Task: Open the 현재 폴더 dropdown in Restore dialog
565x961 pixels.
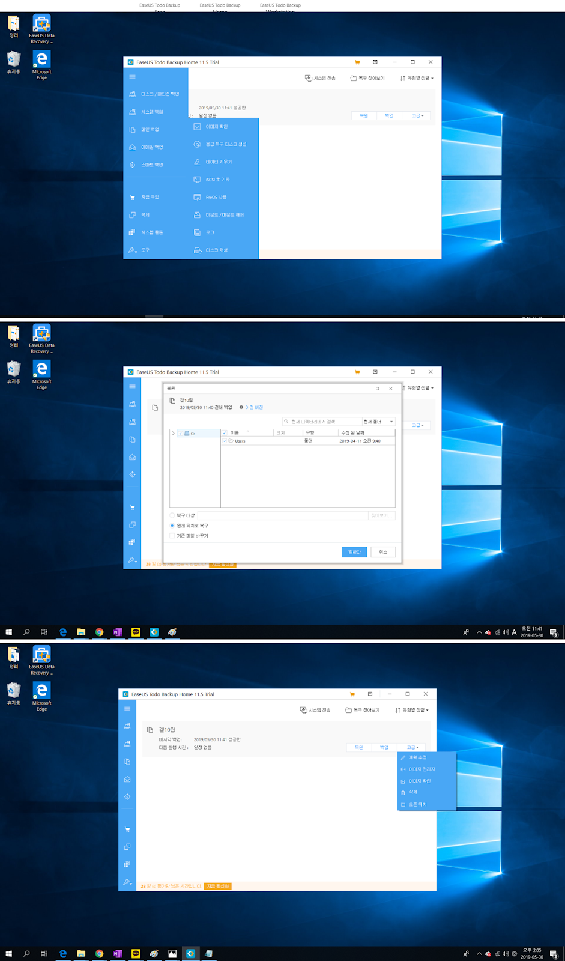Action: pyautogui.click(x=378, y=422)
